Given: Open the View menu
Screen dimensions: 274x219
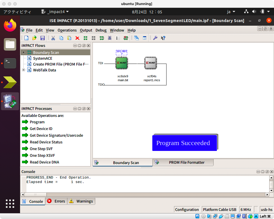Looking at the screenshot, I should [x=50, y=30].
